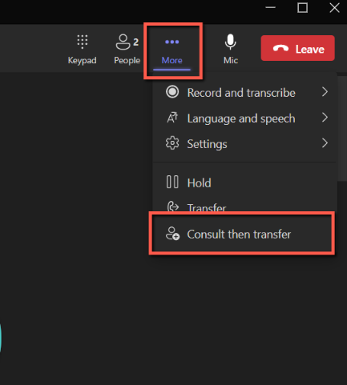This screenshot has height=385, width=347.
Task: Click the Transfer phone arrow icon
Action: [x=172, y=207]
